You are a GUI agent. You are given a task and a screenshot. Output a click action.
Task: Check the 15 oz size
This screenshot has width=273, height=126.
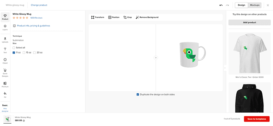(x=24, y=53)
